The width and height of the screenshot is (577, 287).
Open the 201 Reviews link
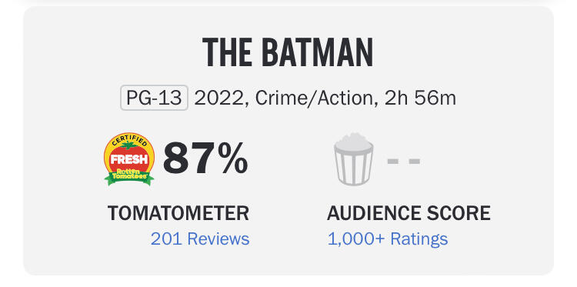tap(200, 239)
